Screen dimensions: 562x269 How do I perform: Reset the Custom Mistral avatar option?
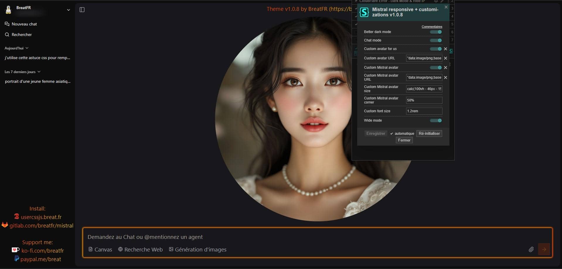point(445,68)
